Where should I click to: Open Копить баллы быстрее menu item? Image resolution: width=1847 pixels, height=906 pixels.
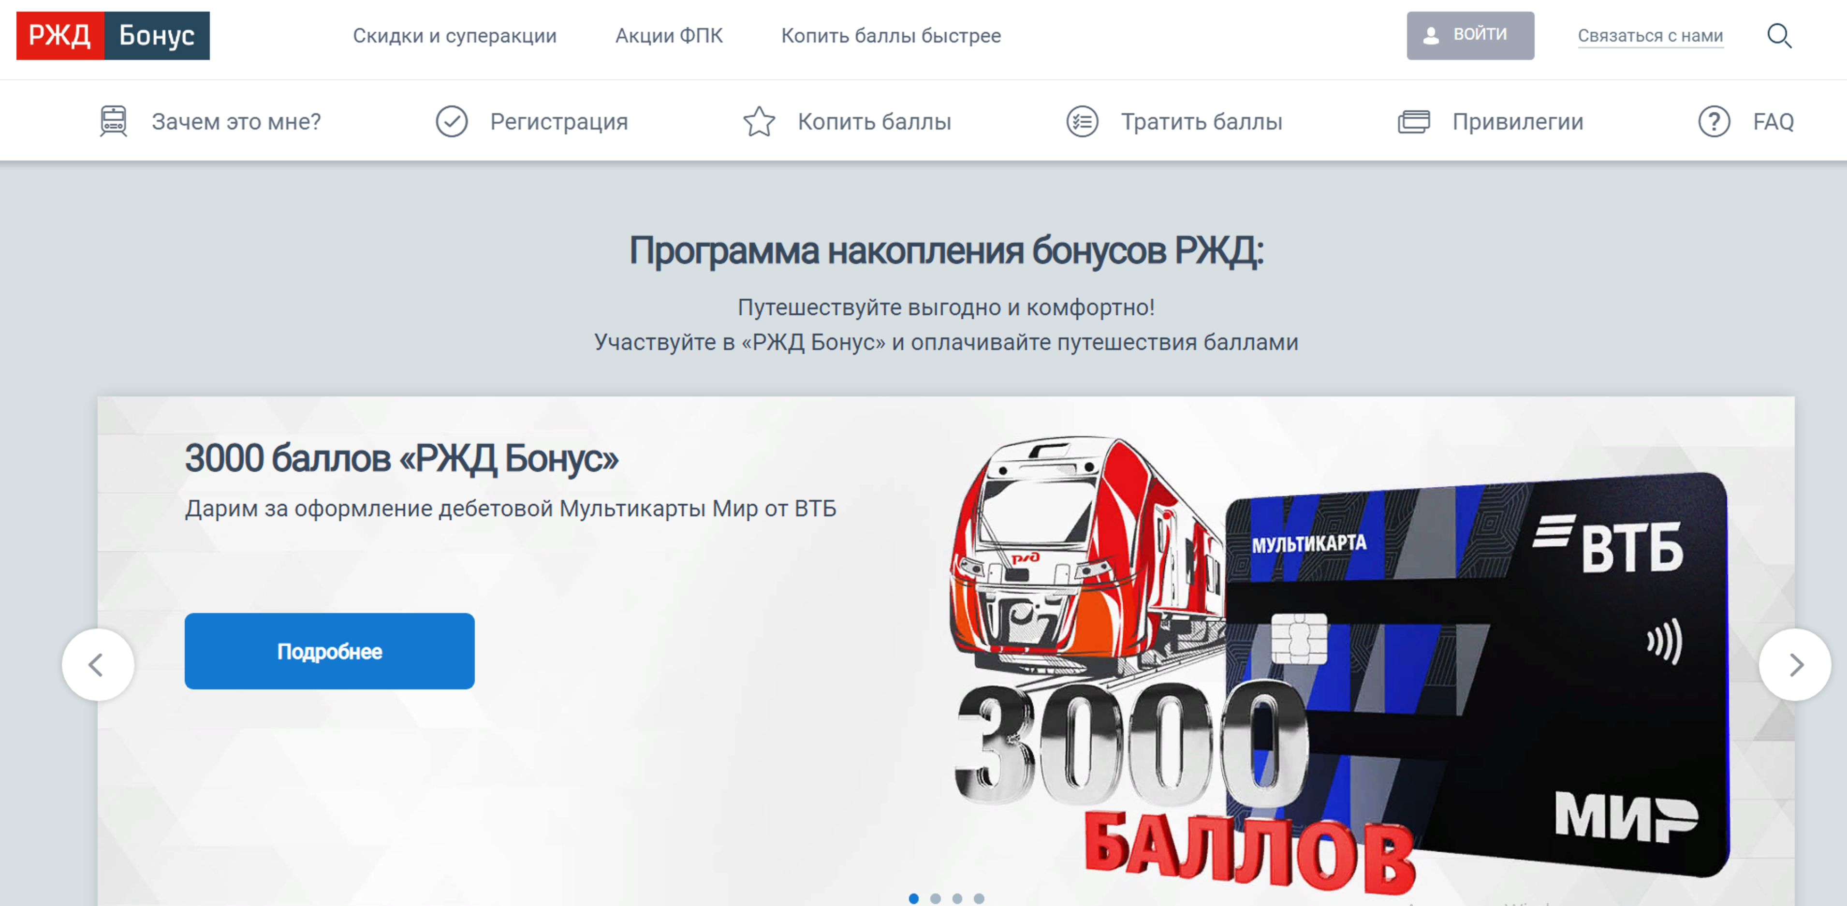coord(891,35)
